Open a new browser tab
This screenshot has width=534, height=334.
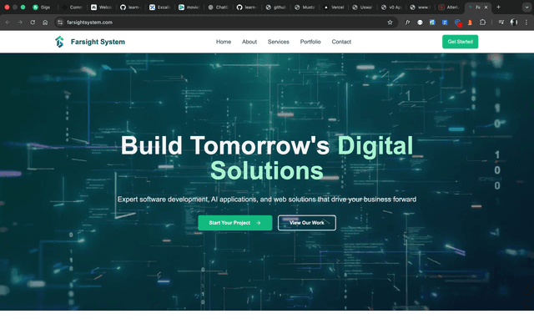click(x=498, y=7)
